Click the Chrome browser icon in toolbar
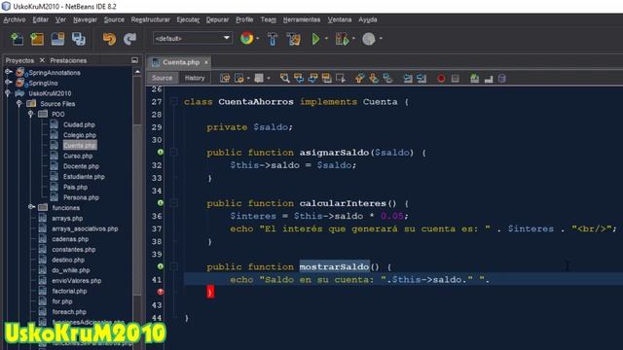 [246, 39]
